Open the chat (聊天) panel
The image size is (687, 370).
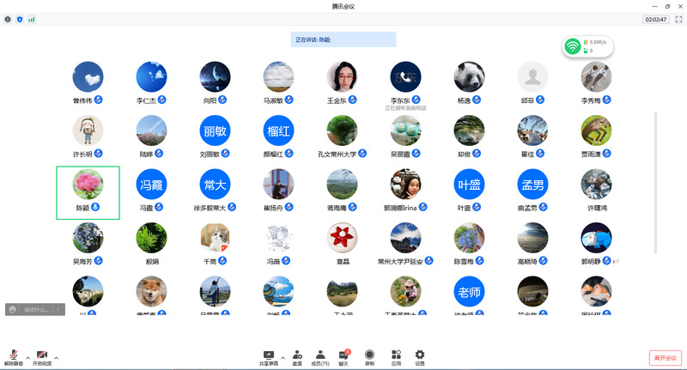pyautogui.click(x=343, y=356)
